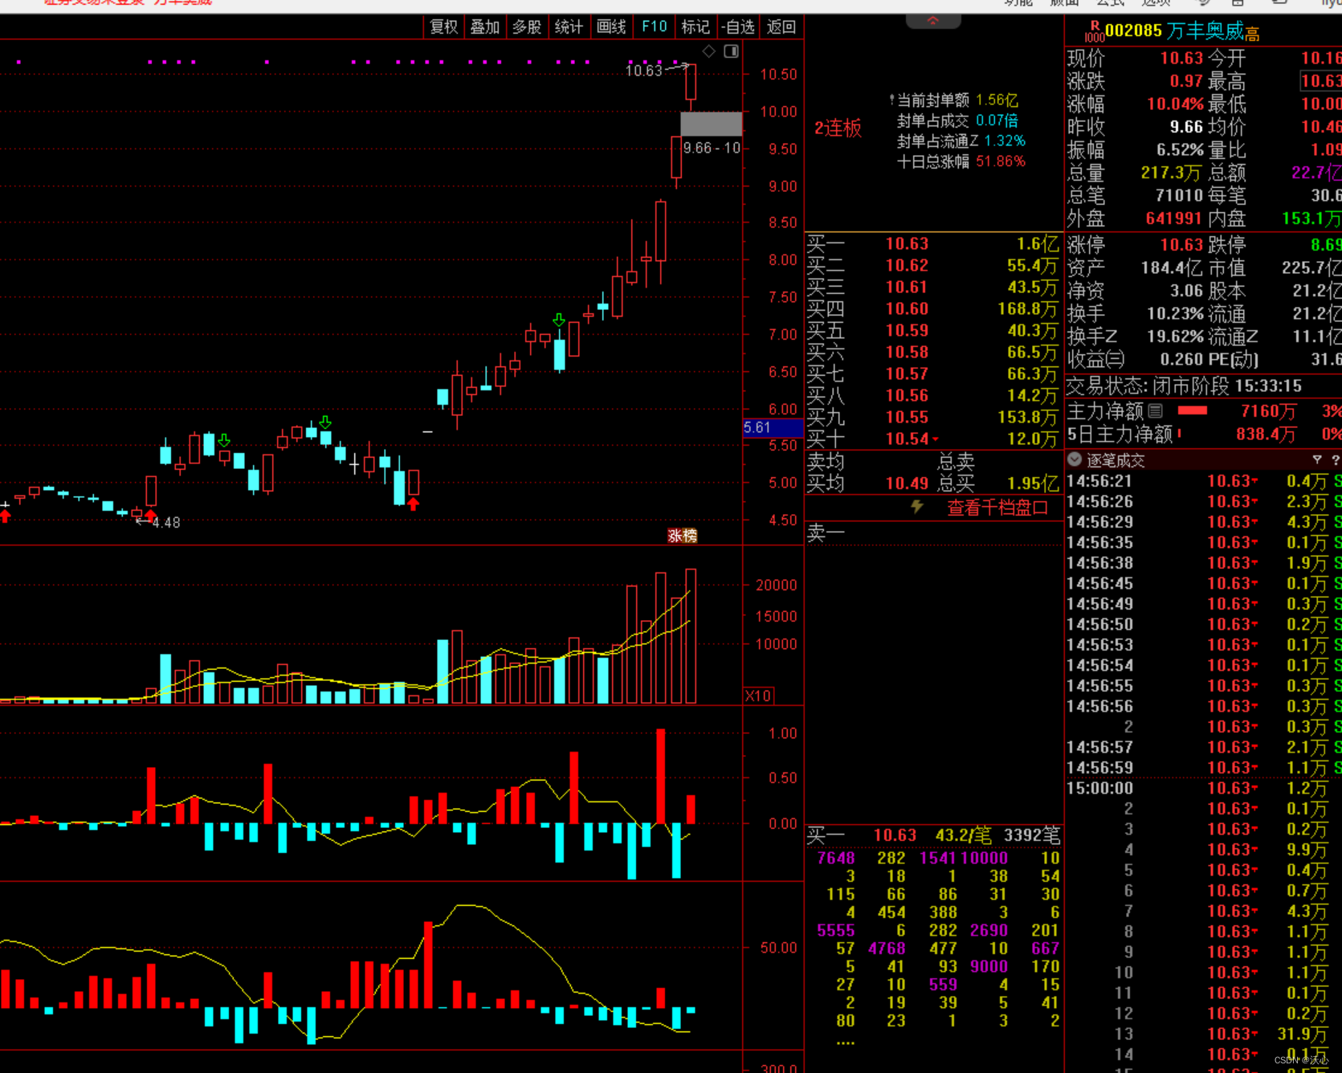
Task: Click the 总买 value 1.95亿
Action: 1033,483
